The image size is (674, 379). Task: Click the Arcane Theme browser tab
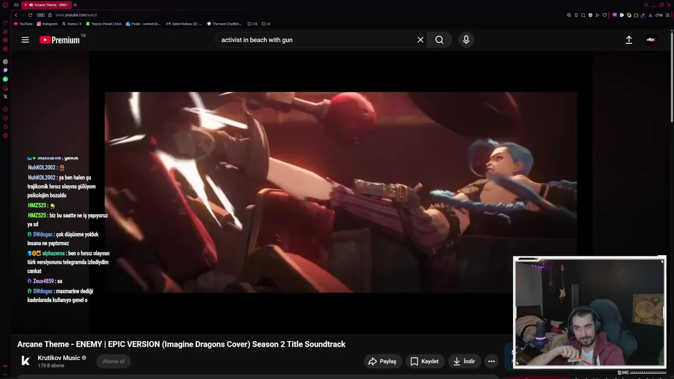coord(46,5)
